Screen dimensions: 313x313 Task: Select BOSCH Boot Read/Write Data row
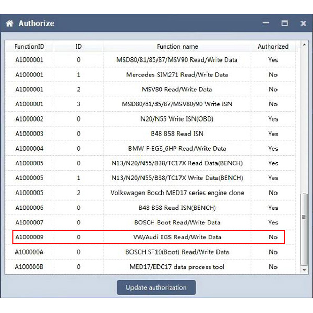coord(150,222)
